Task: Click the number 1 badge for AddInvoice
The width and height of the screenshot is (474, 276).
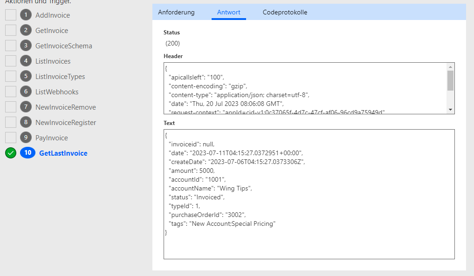Action: [26, 15]
